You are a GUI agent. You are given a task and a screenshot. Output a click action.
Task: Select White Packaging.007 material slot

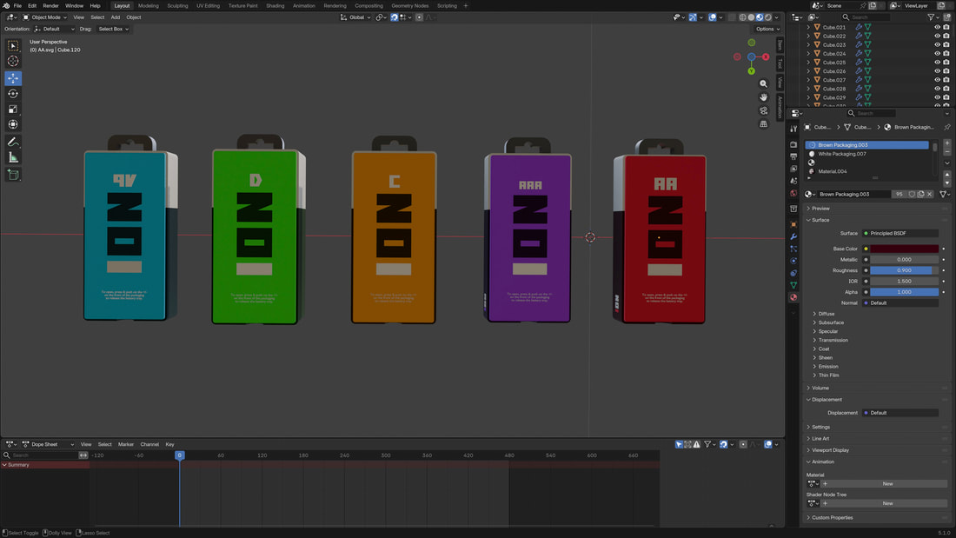(x=841, y=154)
